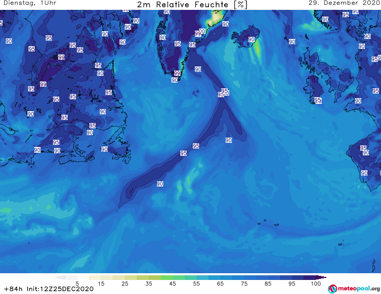The width and height of the screenshot is (381, 294).
Task: Pick the green segment of the color scale
Action: click(166, 277)
